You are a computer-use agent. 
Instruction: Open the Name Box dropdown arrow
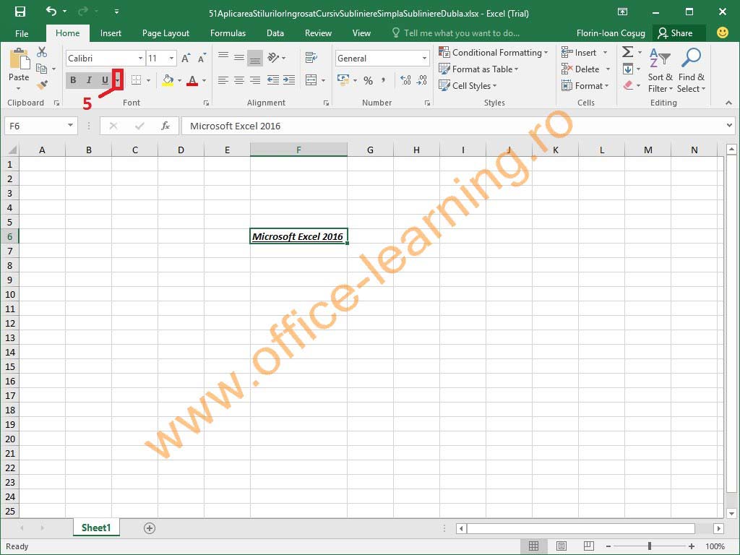70,126
